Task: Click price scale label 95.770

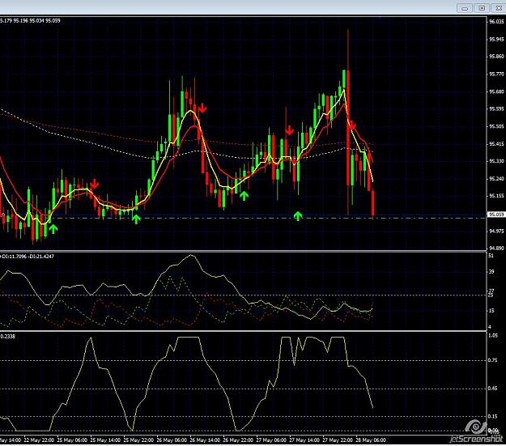Action: coord(496,74)
